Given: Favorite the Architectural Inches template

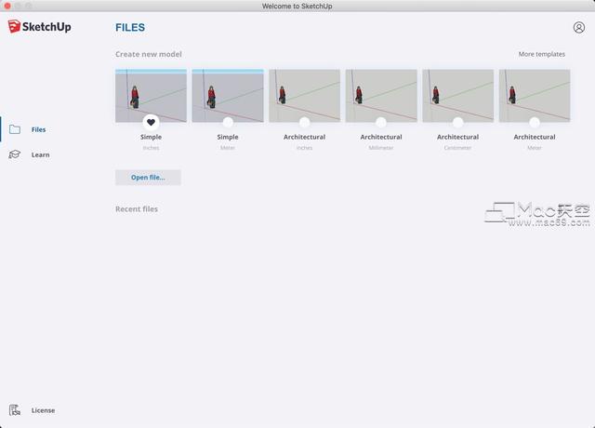Looking at the screenshot, I should [x=304, y=122].
